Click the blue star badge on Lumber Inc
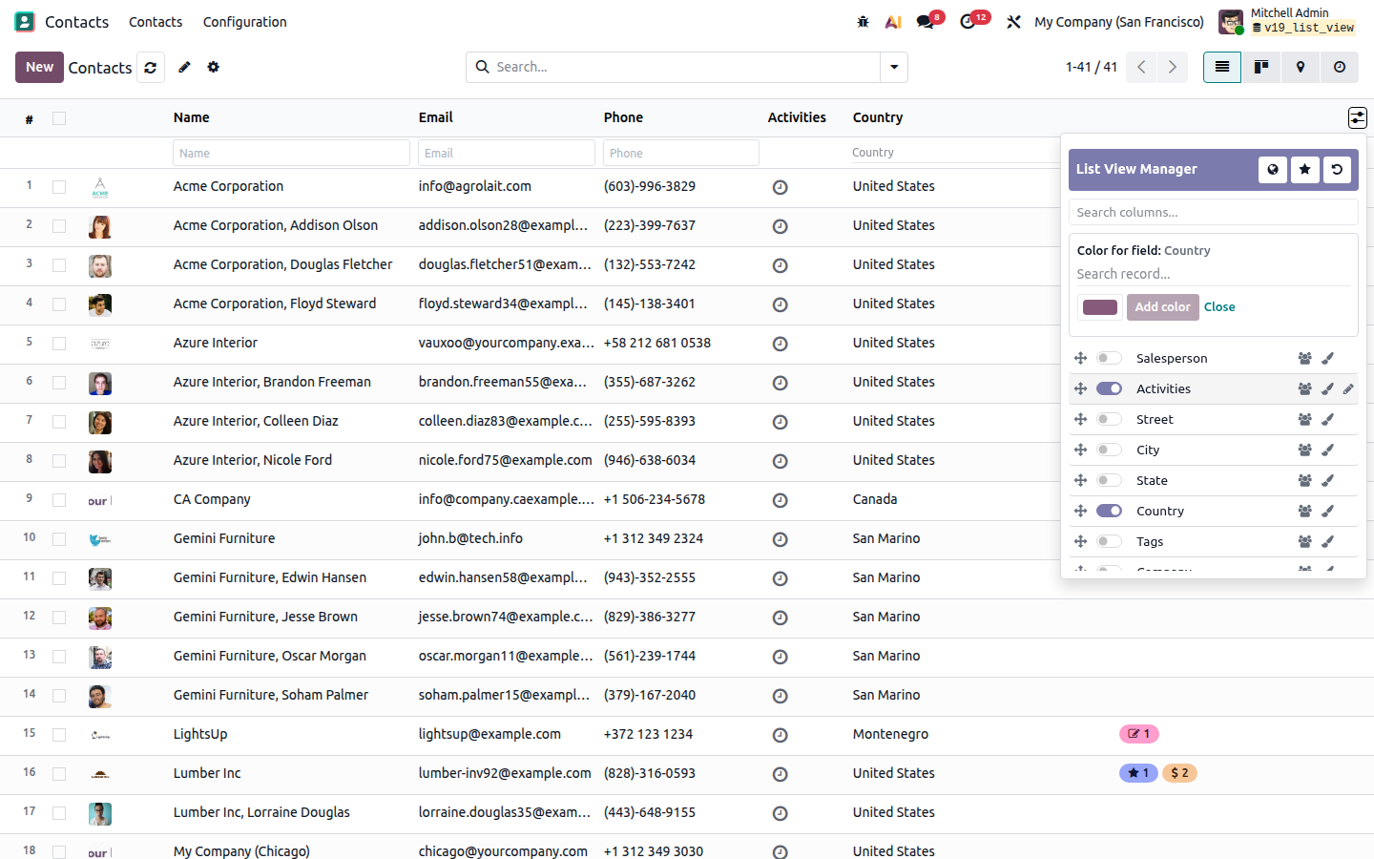Viewport: 1374px width, 859px height. 1138,773
